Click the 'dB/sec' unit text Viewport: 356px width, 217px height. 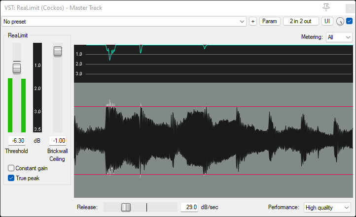[210, 207]
